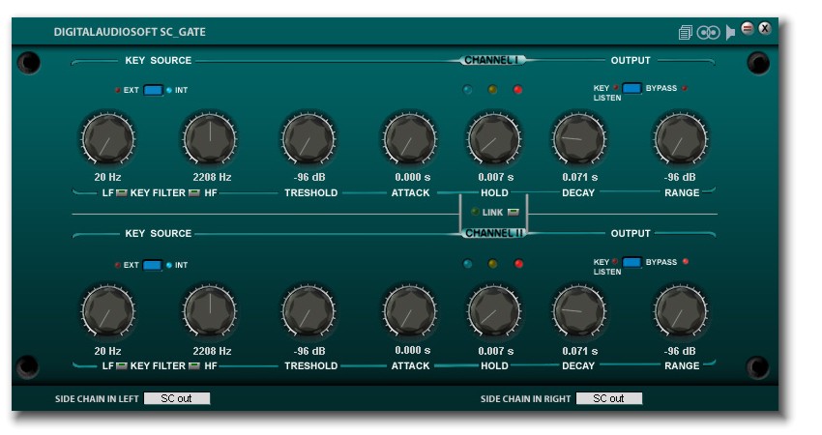Viewport: 822px width, 435px height.
Task: Click the CHANNEL II label
Action: (494, 233)
